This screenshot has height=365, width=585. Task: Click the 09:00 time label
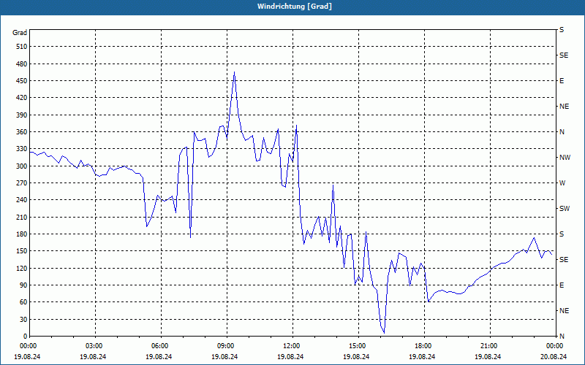tap(225, 345)
